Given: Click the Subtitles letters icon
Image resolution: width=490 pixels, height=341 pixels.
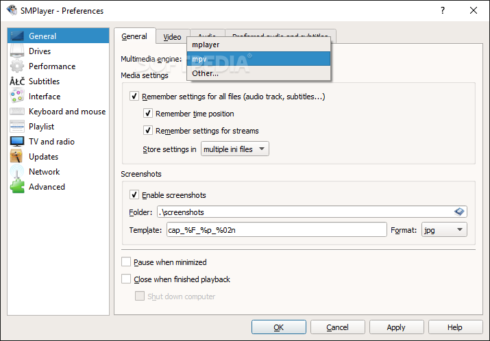Looking at the screenshot, I should [x=17, y=81].
